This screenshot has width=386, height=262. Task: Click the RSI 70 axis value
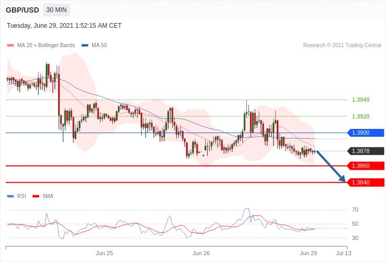click(x=355, y=210)
